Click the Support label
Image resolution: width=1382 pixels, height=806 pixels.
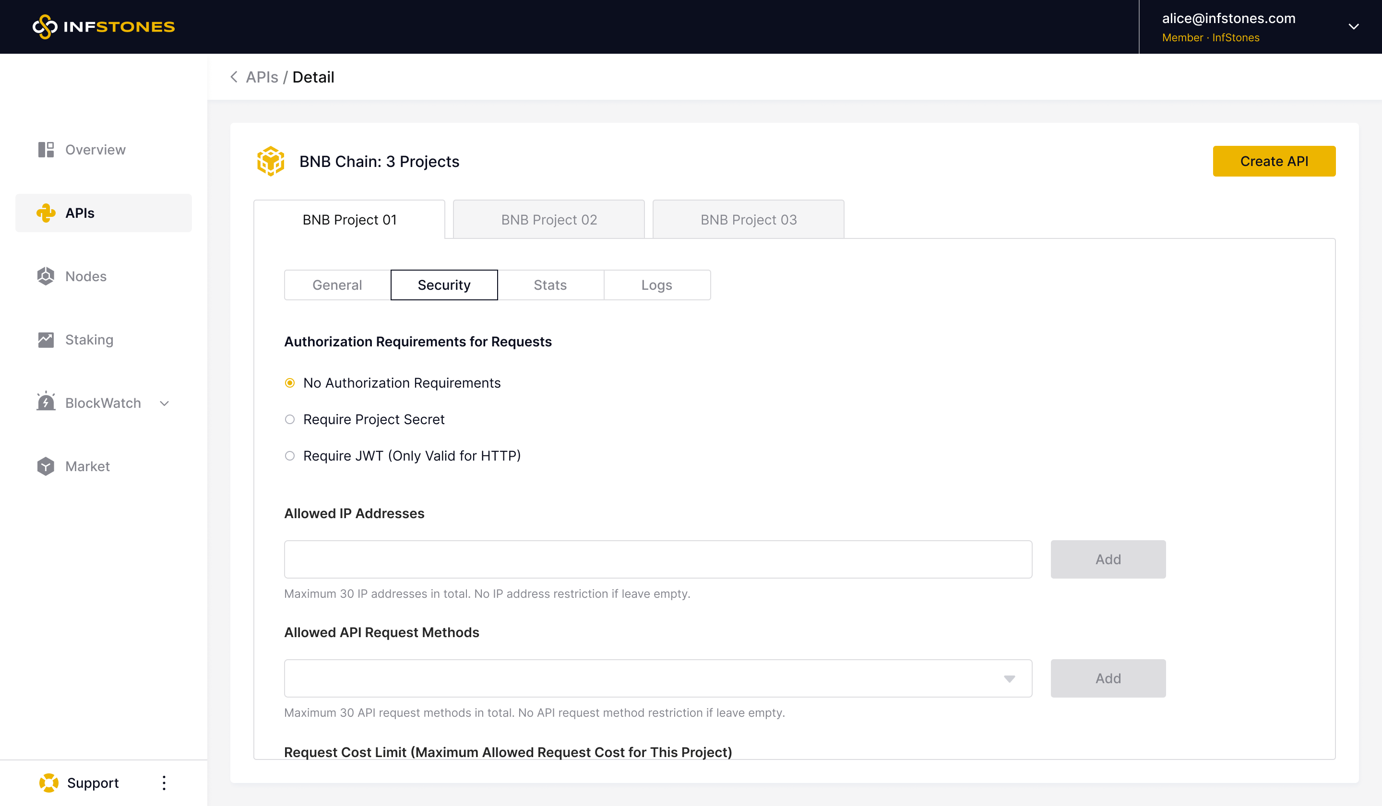[93, 783]
